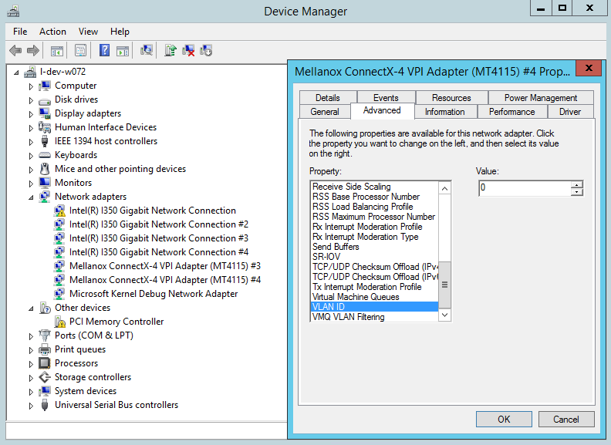Expand the Ports (COM & LPT) node
611x445 pixels.
pos(31,336)
